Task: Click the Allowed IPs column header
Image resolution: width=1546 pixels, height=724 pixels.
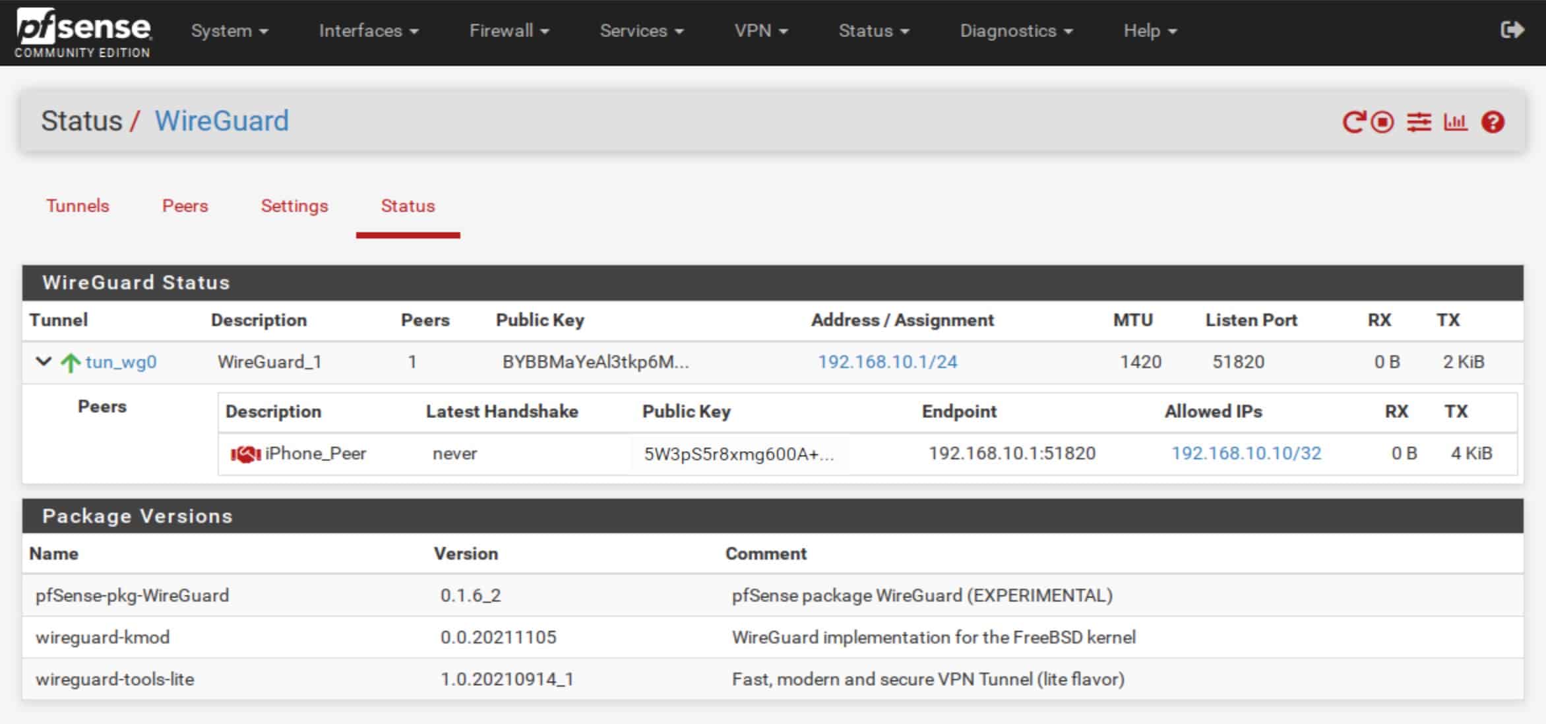Action: [1214, 411]
